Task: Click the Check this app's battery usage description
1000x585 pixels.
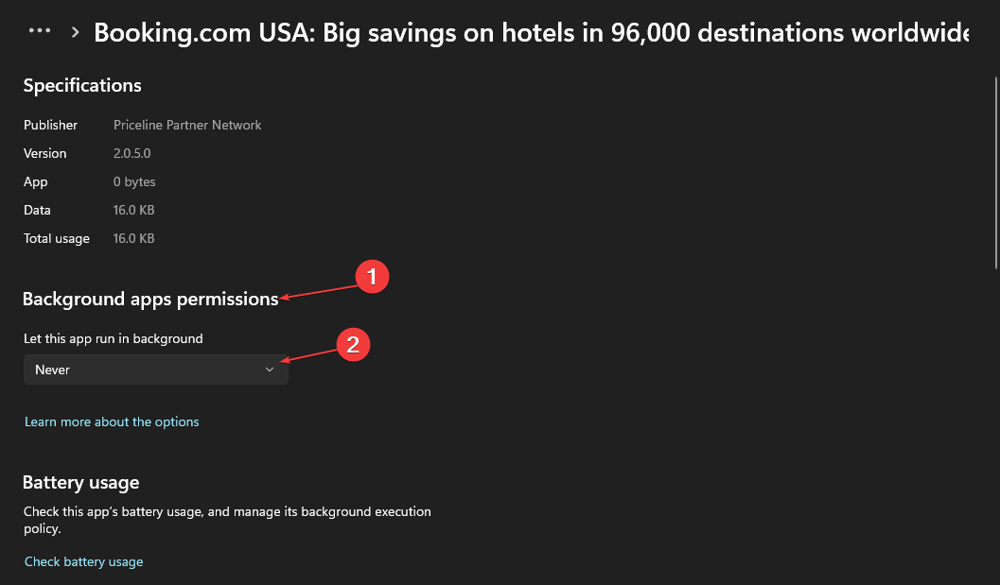Action: [x=227, y=520]
